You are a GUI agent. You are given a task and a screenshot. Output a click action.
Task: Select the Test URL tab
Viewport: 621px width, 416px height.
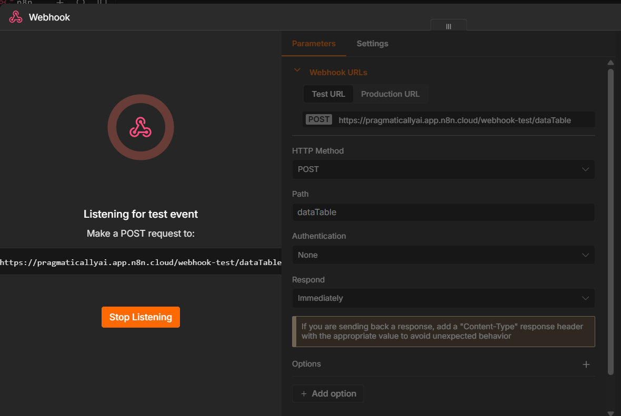coord(328,94)
